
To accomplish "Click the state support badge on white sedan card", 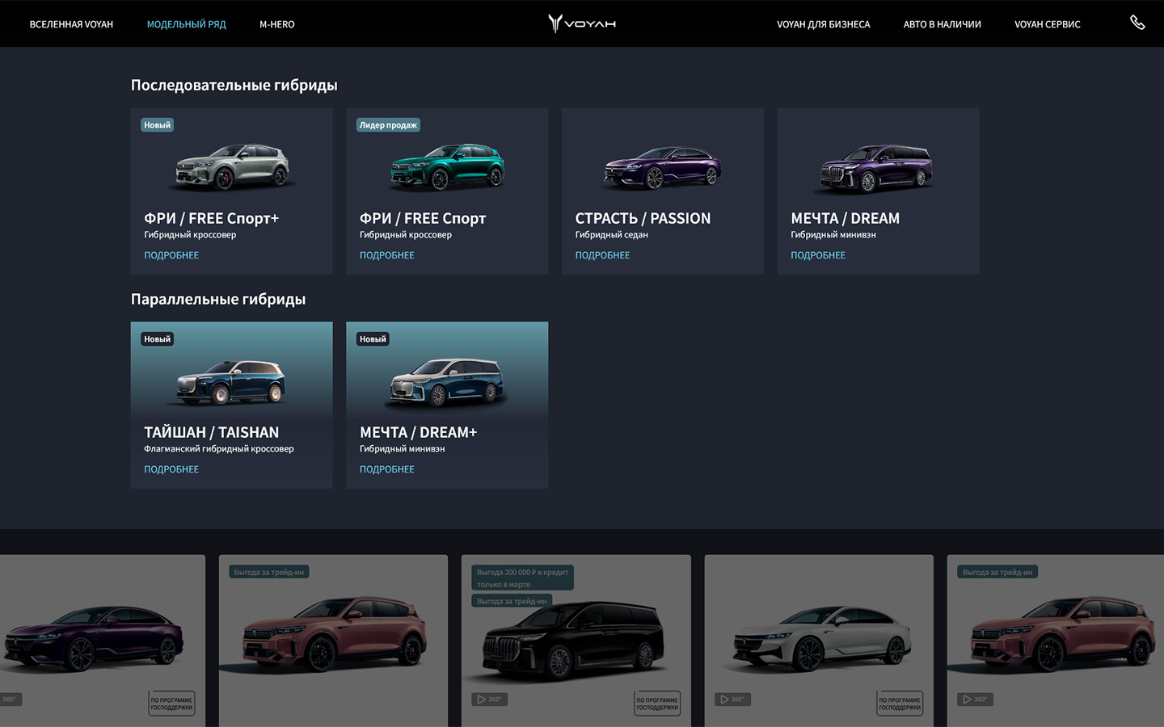I will point(900,704).
